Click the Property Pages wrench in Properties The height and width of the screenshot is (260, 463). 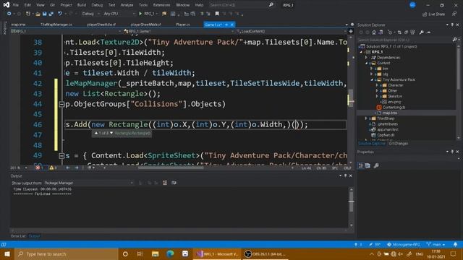(x=376, y=165)
